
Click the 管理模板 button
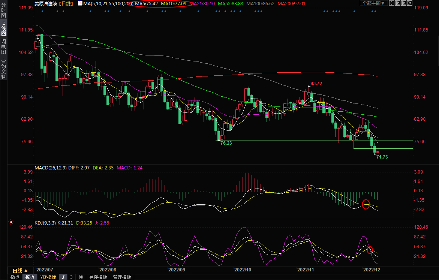(x=122, y=277)
